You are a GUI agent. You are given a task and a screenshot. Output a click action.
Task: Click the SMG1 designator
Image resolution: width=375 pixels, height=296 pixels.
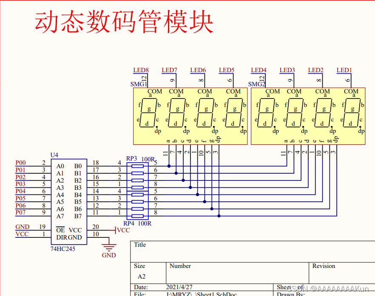(x=139, y=84)
